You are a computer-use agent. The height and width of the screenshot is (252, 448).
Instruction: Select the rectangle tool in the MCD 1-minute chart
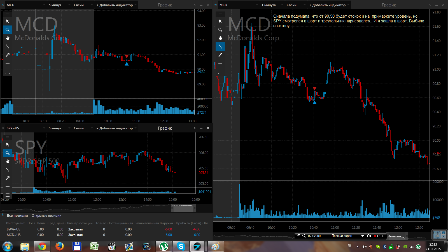coord(220,72)
